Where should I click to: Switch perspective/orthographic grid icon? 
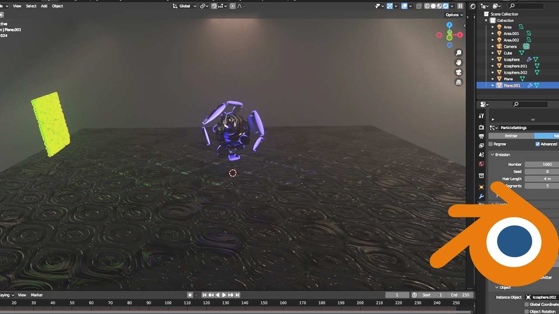pos(459,82)
